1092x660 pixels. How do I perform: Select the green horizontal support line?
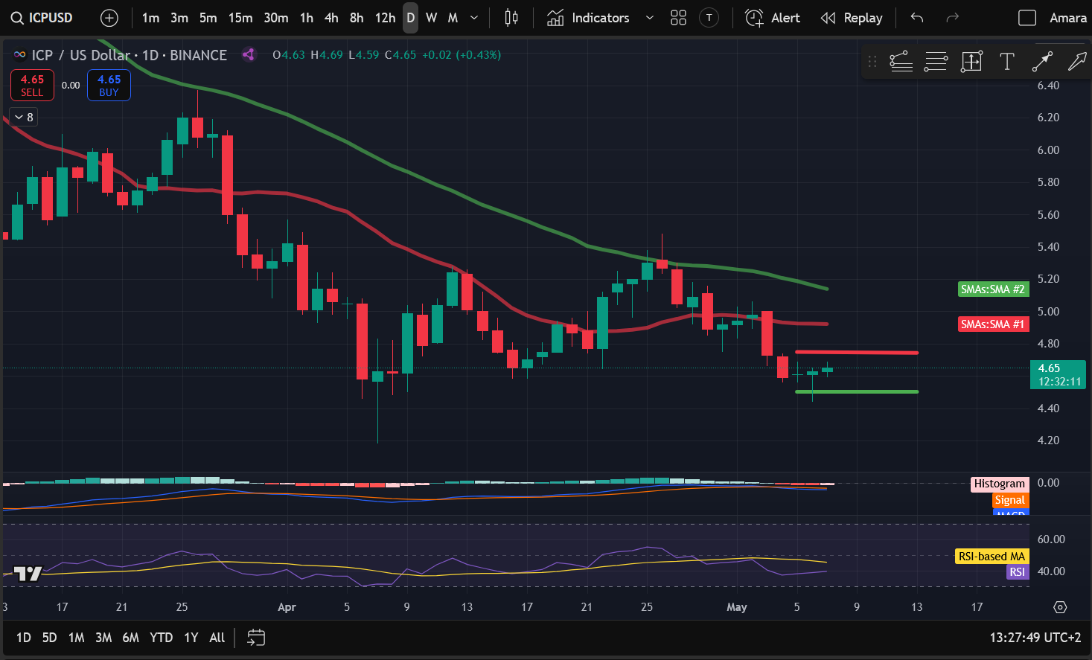pos(856,391)
